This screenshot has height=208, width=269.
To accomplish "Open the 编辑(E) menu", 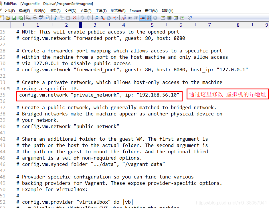I will click(24, 11).
